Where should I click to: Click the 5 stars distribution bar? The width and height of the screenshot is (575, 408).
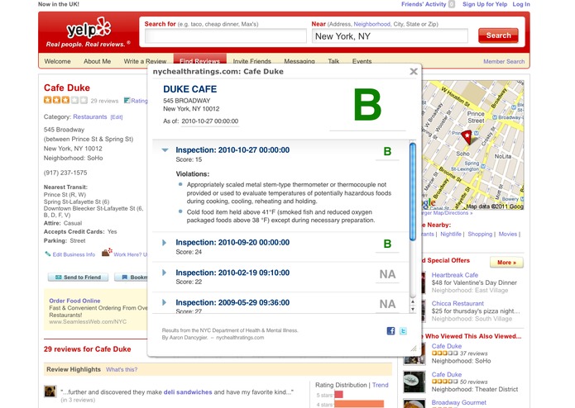[x=338, y=395]
